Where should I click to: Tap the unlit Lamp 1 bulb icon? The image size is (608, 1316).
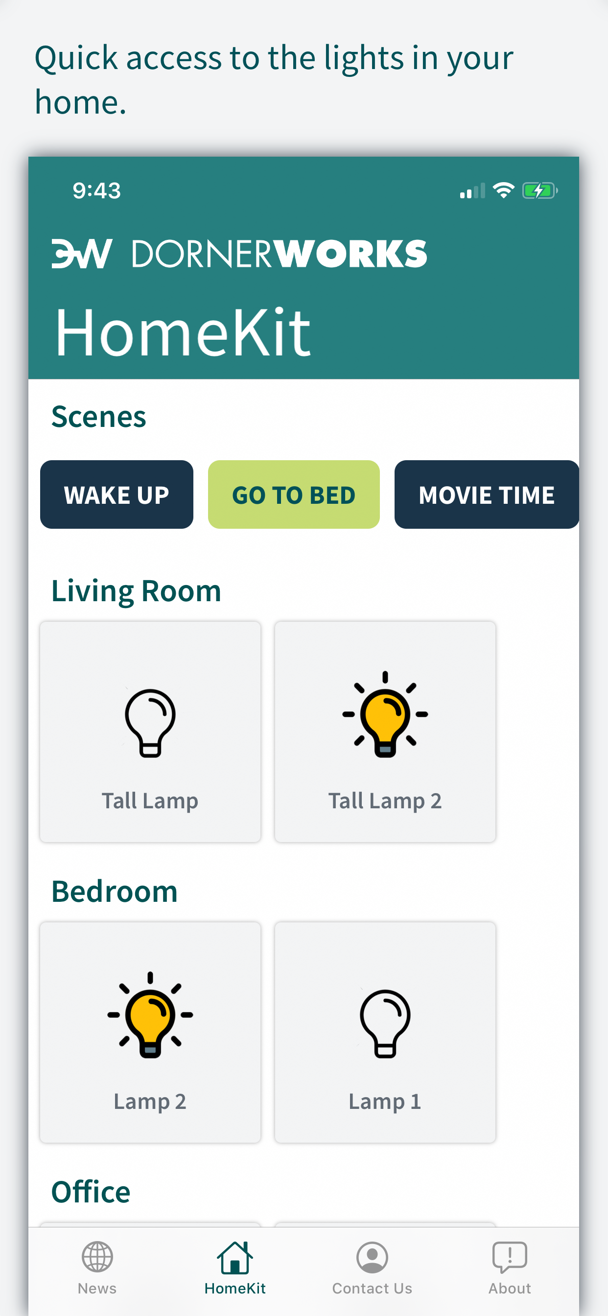(385, 1023)
